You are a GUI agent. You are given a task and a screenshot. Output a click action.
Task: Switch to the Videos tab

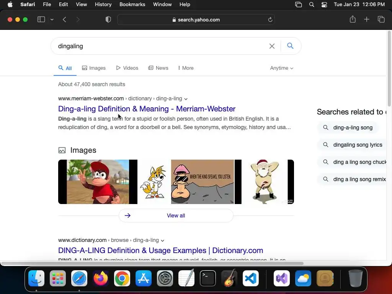click(127, 68)
